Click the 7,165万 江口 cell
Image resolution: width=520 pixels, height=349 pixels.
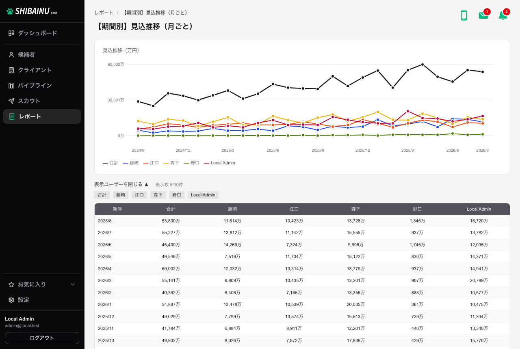tap(294, 293)
